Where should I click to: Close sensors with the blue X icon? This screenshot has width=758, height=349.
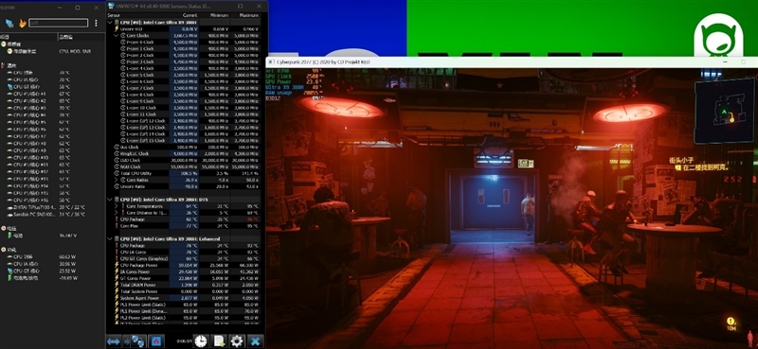255,340
